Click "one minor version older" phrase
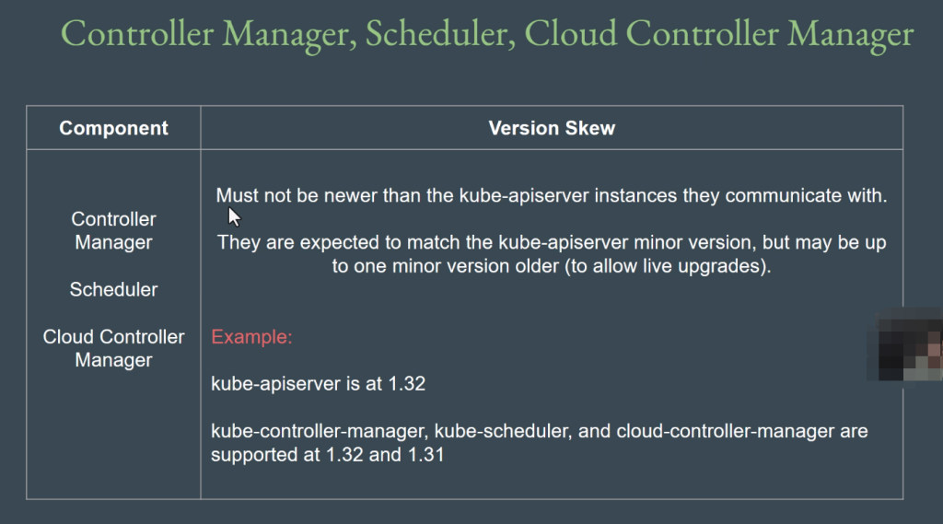 point(443,266)
